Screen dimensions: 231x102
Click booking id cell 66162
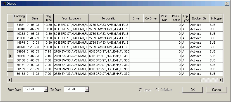point(20,69)
